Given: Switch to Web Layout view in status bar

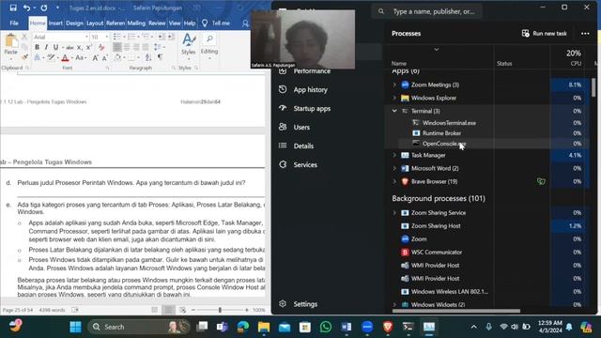Looking at the screenshot, I should click(183, 310).
